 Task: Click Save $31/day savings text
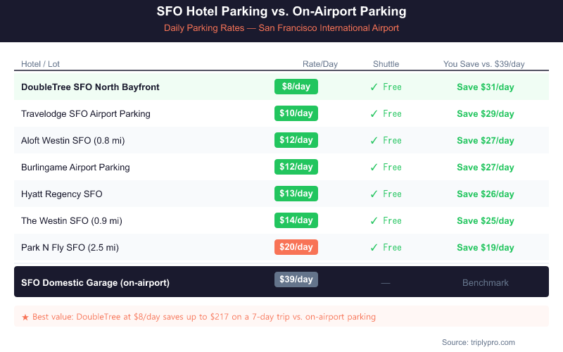pyautogui.click(x=485, y=87)
